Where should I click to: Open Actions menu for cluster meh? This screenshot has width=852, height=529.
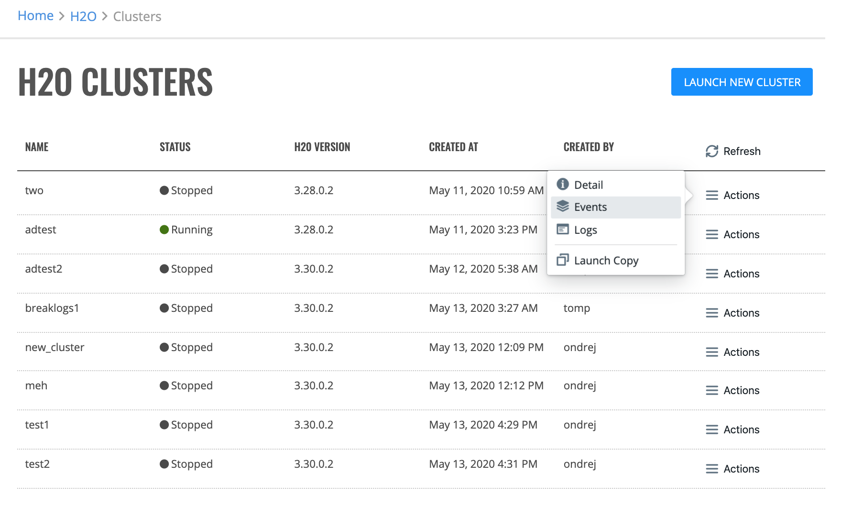pos(732,390)
